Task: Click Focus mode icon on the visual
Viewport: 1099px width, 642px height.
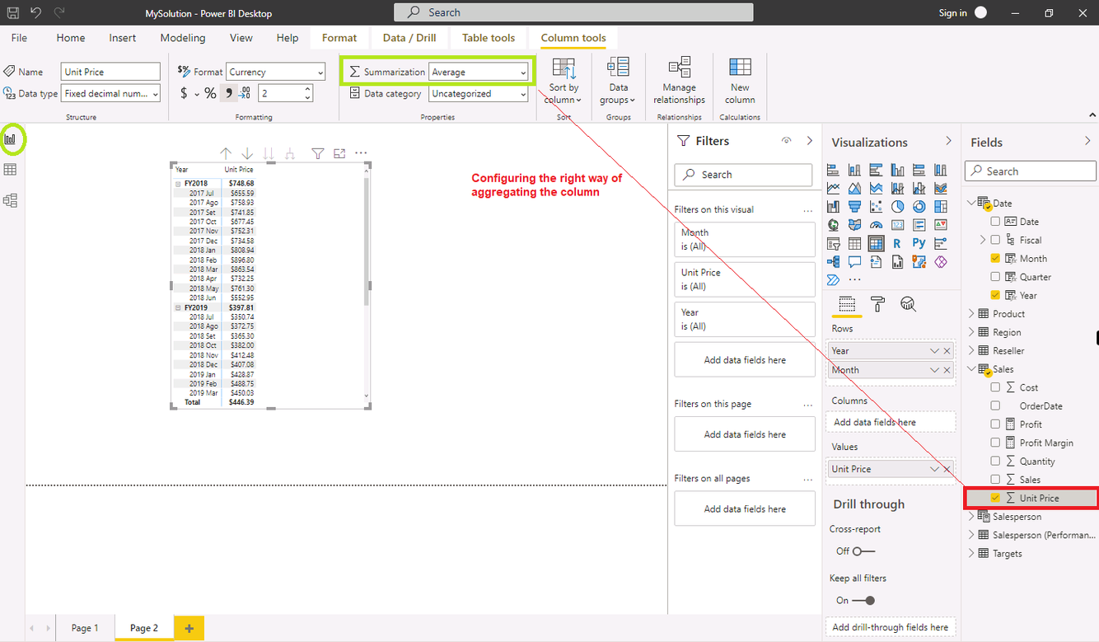Action: (339, 153)
